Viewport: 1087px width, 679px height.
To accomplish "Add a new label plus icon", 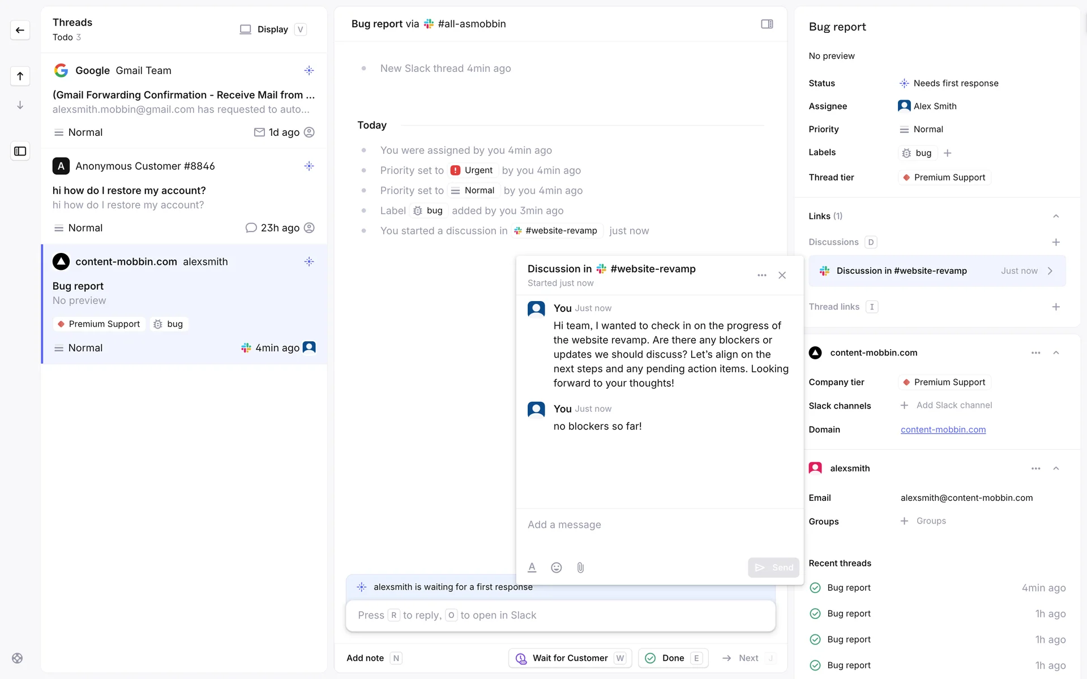I will (x=948, y=153).
